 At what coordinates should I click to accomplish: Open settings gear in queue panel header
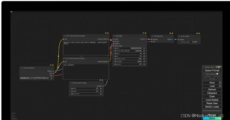(217, 67)
